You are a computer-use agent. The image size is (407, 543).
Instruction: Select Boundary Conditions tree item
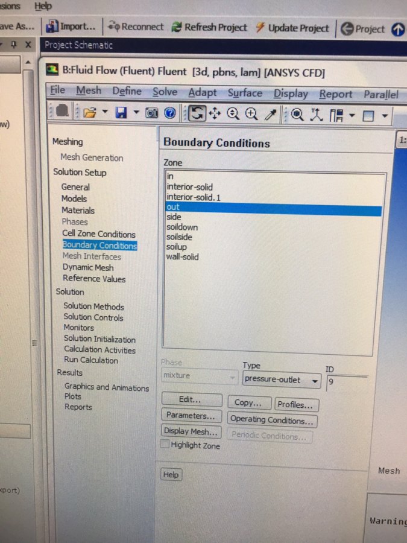99,245
